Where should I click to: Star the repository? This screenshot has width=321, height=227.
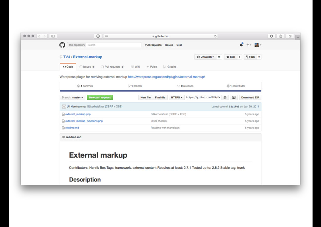point(231,57)
